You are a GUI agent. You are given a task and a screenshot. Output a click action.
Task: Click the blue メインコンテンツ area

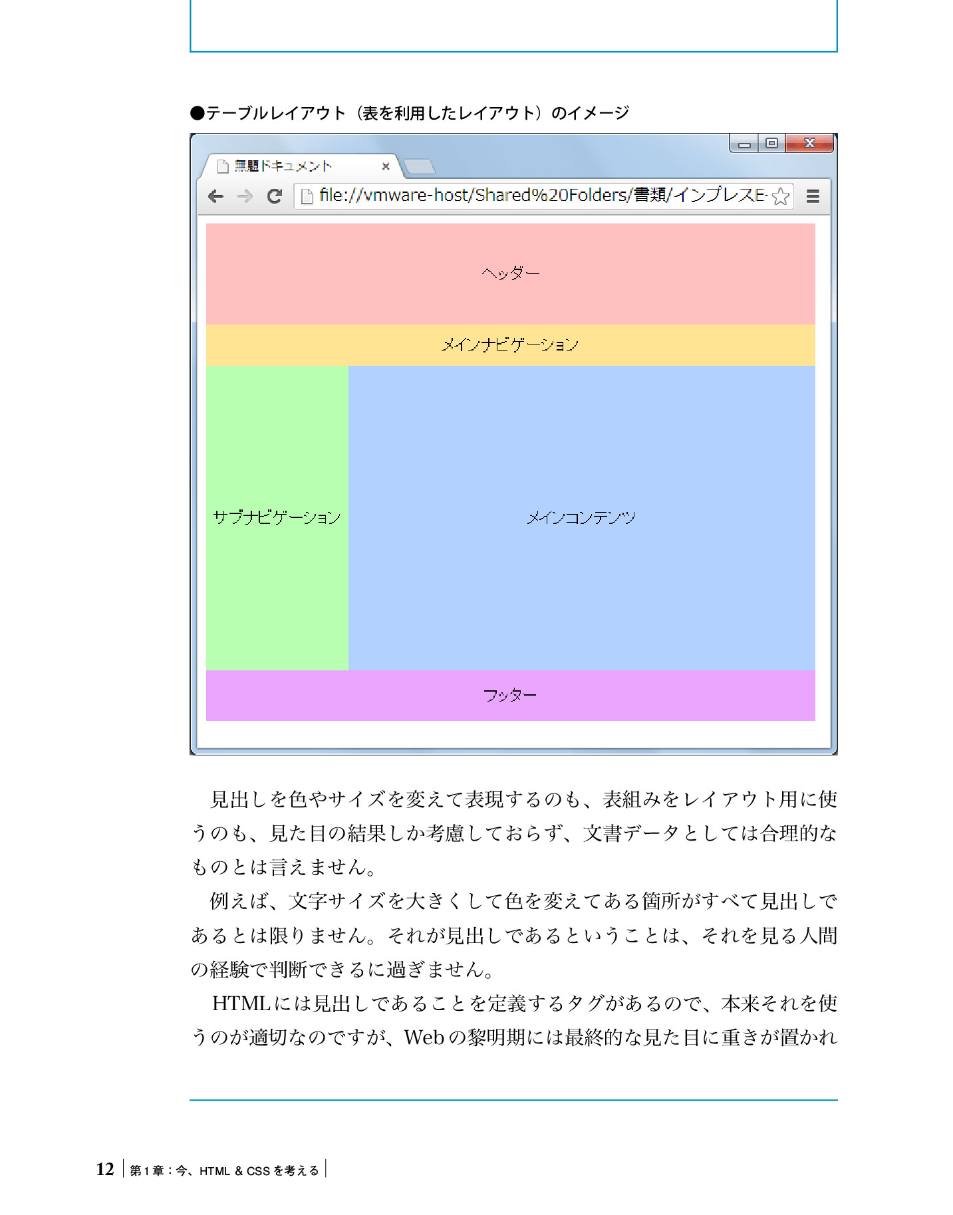581,517
